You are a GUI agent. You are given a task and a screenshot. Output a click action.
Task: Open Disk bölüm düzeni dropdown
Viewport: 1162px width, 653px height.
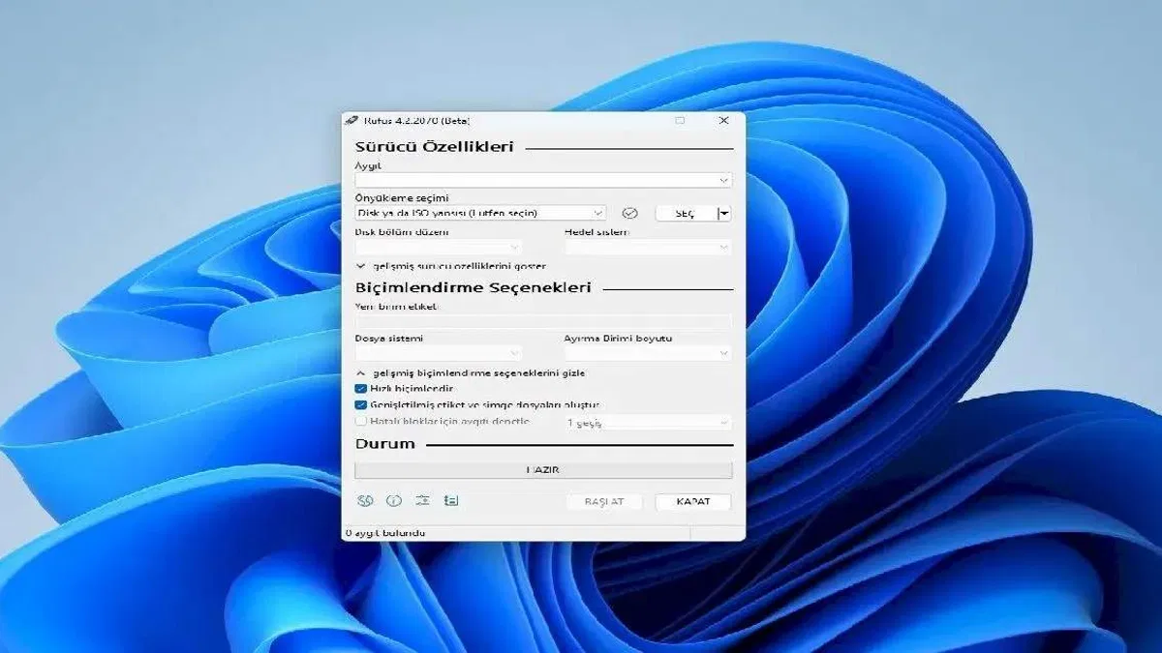point(439,248)
